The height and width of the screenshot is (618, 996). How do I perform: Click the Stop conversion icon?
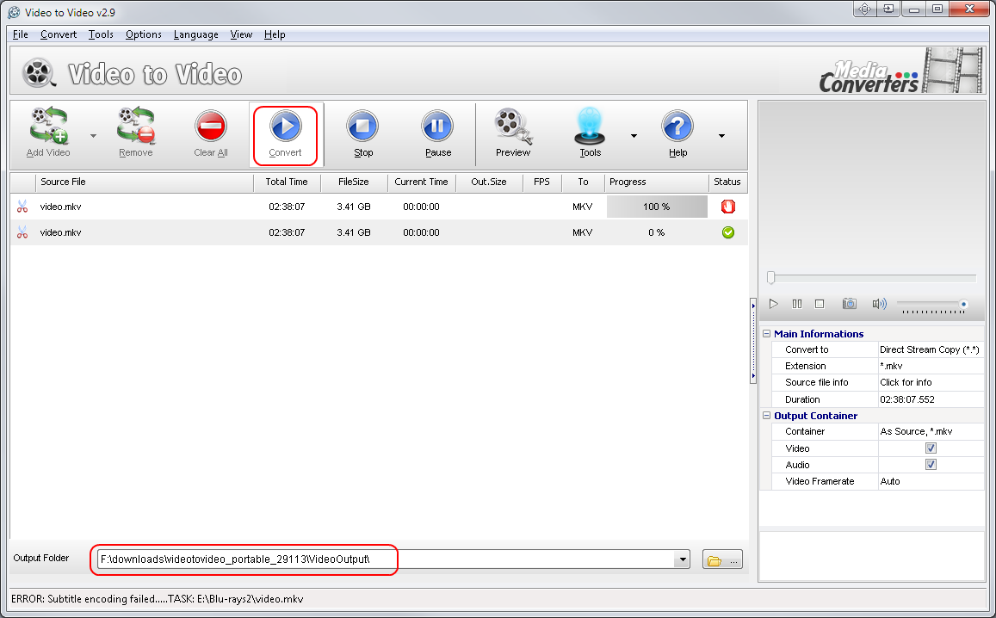coord(362,126)
